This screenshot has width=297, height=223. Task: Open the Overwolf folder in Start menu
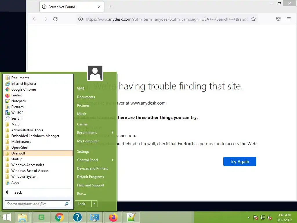pos(38,153)
